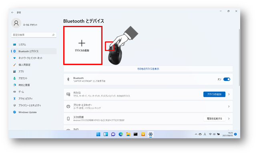Expand the スマホ同期 row chevron

tap(229, 119)
